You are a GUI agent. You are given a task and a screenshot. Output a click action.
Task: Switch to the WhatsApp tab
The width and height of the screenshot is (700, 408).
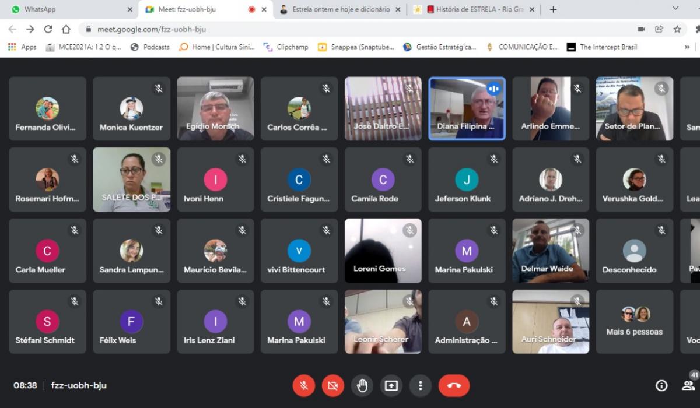tap(67, 9)
